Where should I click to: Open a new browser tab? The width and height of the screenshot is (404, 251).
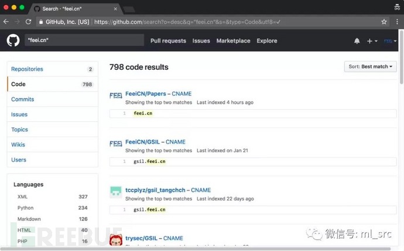(129, 9)
